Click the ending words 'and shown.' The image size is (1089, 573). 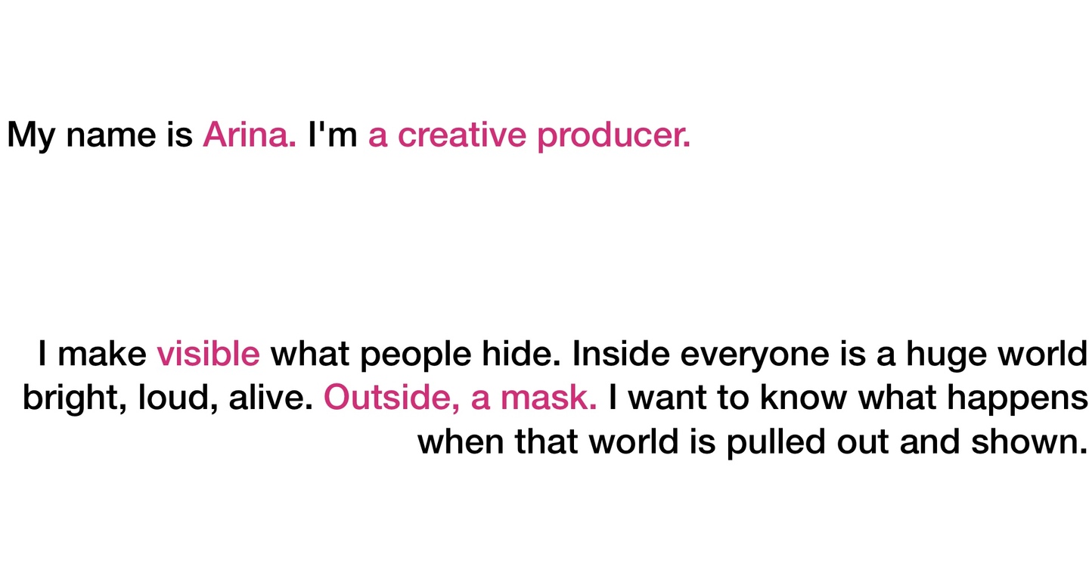click(994, 441)
